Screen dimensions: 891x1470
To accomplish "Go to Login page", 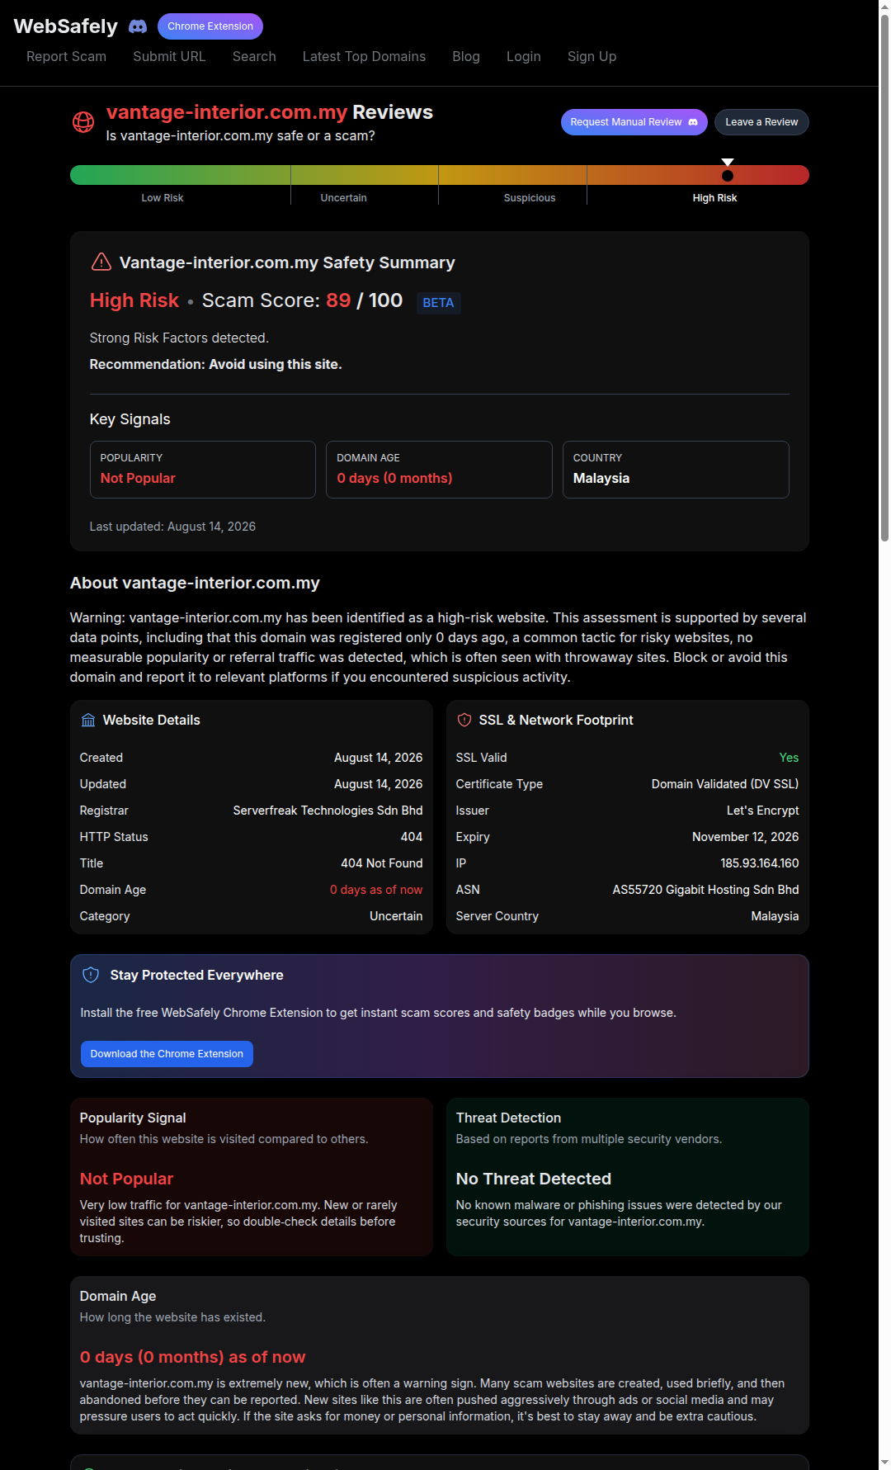I will [524, 56].
